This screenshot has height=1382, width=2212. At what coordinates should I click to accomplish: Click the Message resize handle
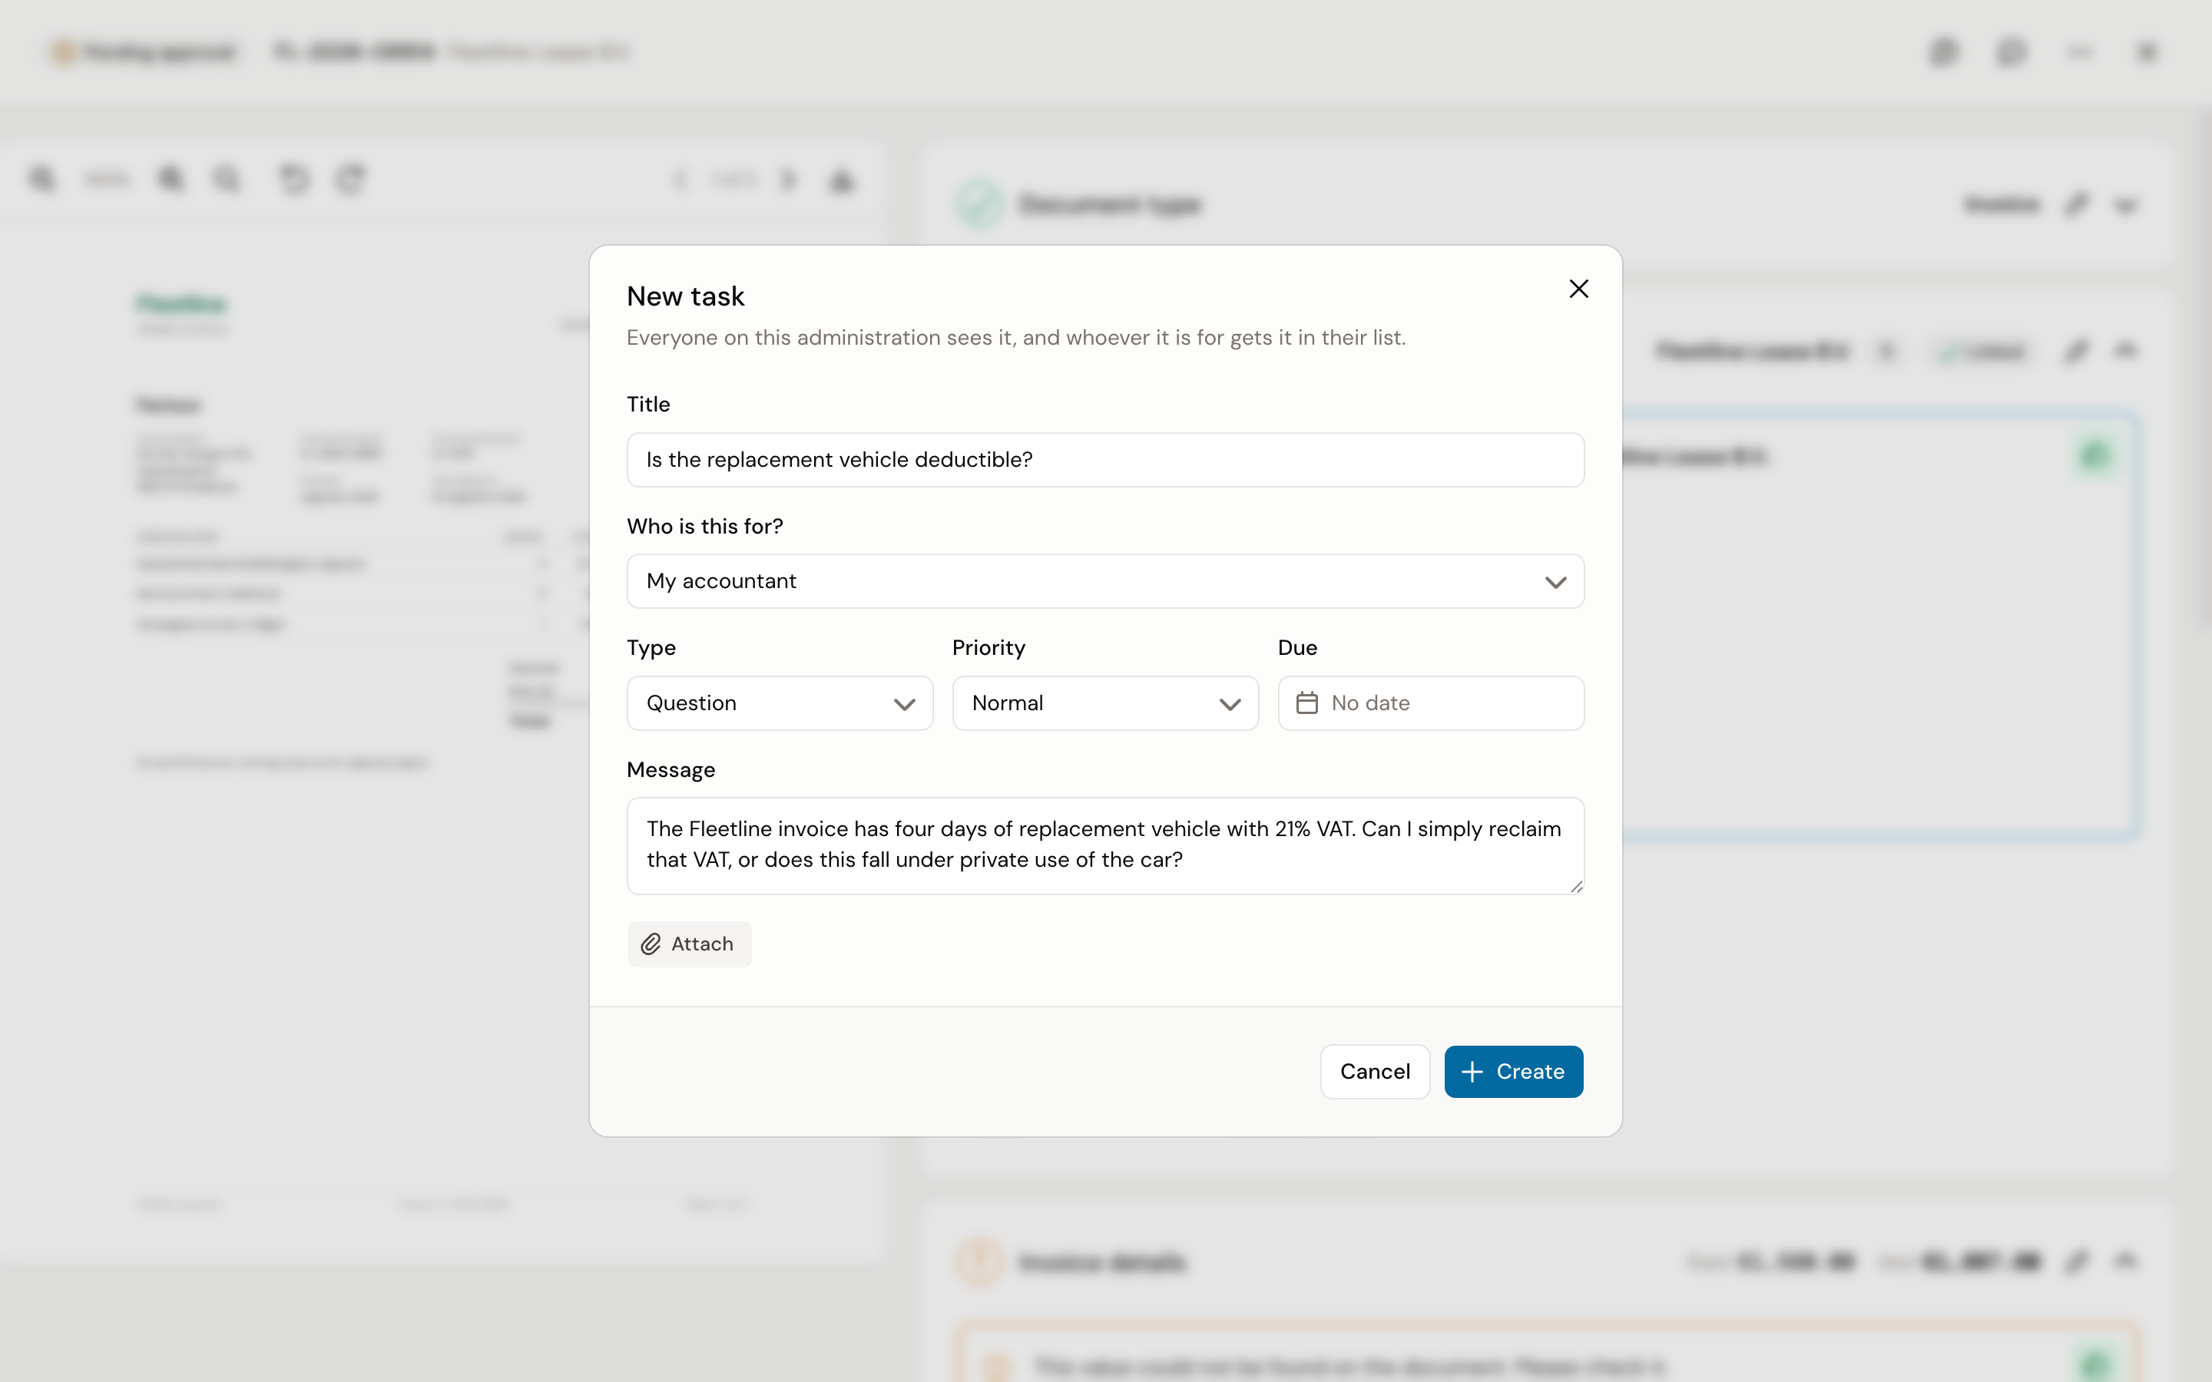click(1576, 886)
